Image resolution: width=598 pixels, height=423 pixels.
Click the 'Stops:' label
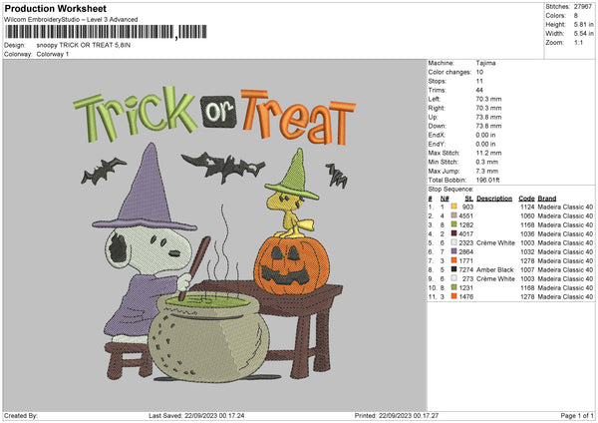point(438,81)
